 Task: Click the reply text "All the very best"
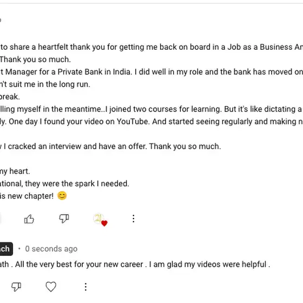(135, 264)
